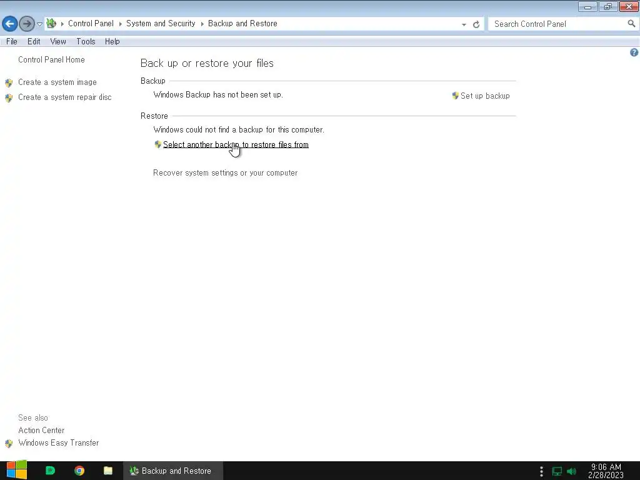The width and height of the screenshot is (640, 480).
Task: Launch Chrome from the taskbar
Action: [79, 471]
